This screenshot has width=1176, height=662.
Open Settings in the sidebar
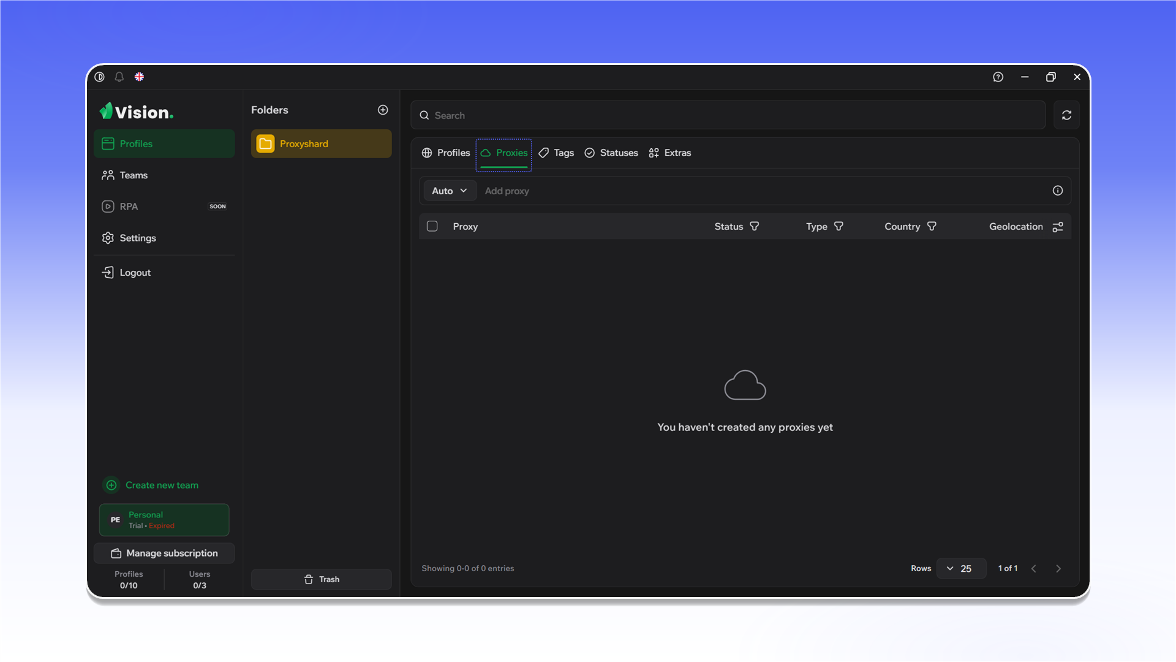tap(164, 238)
